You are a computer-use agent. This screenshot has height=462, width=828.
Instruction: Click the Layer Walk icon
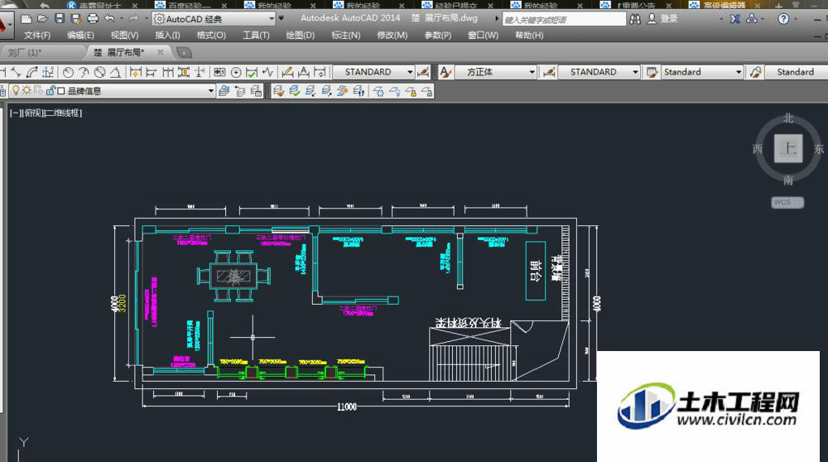pyautogui.click(x=359, y=91)
